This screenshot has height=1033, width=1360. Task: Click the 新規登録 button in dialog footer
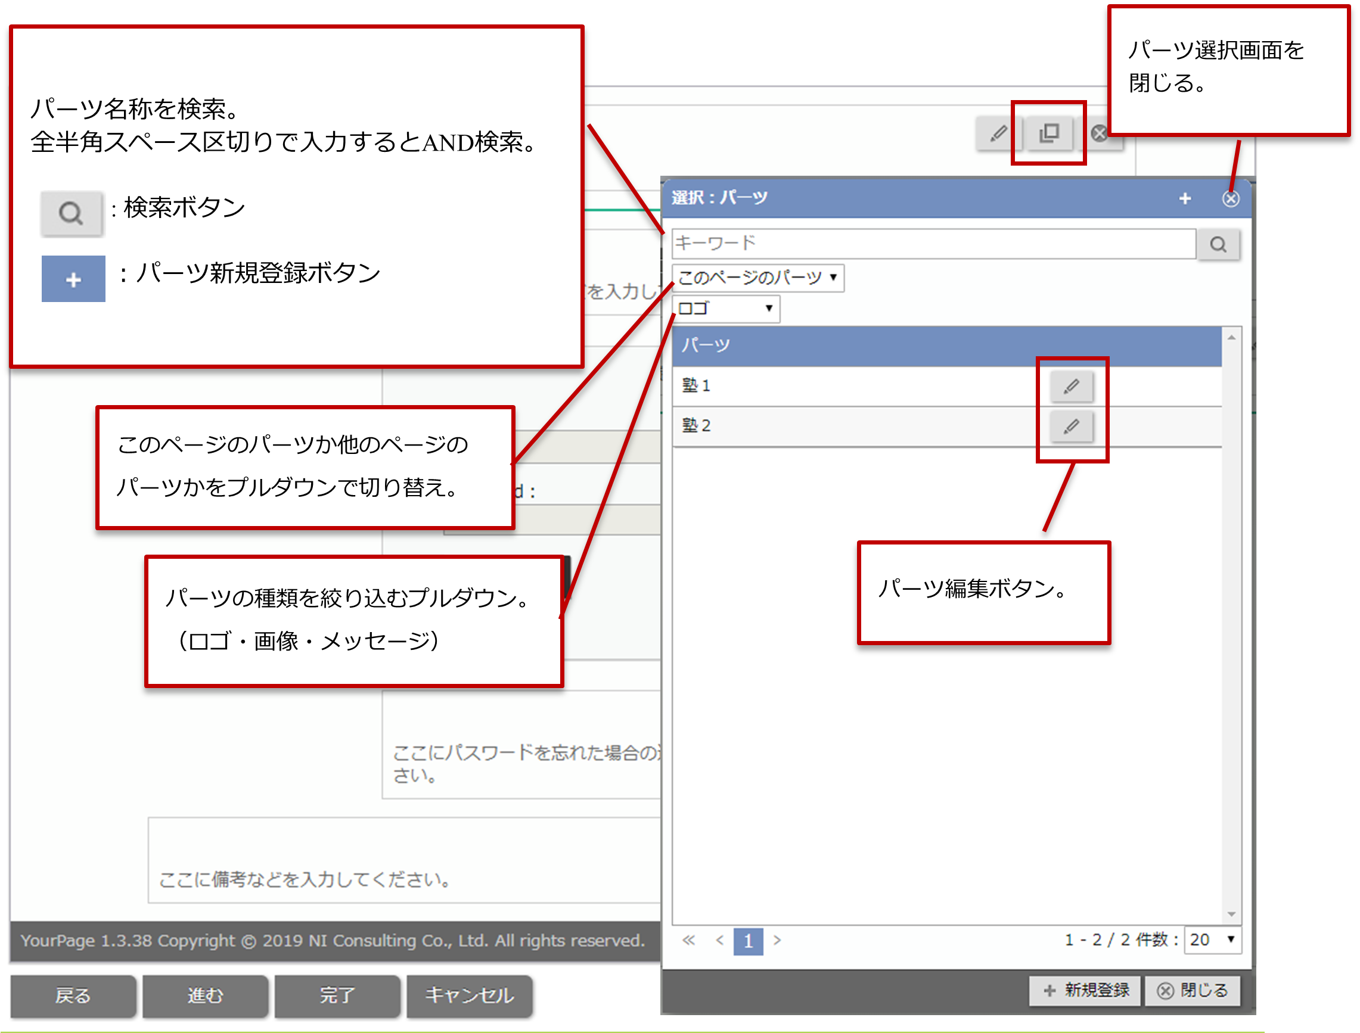(x=1086, y=991)
